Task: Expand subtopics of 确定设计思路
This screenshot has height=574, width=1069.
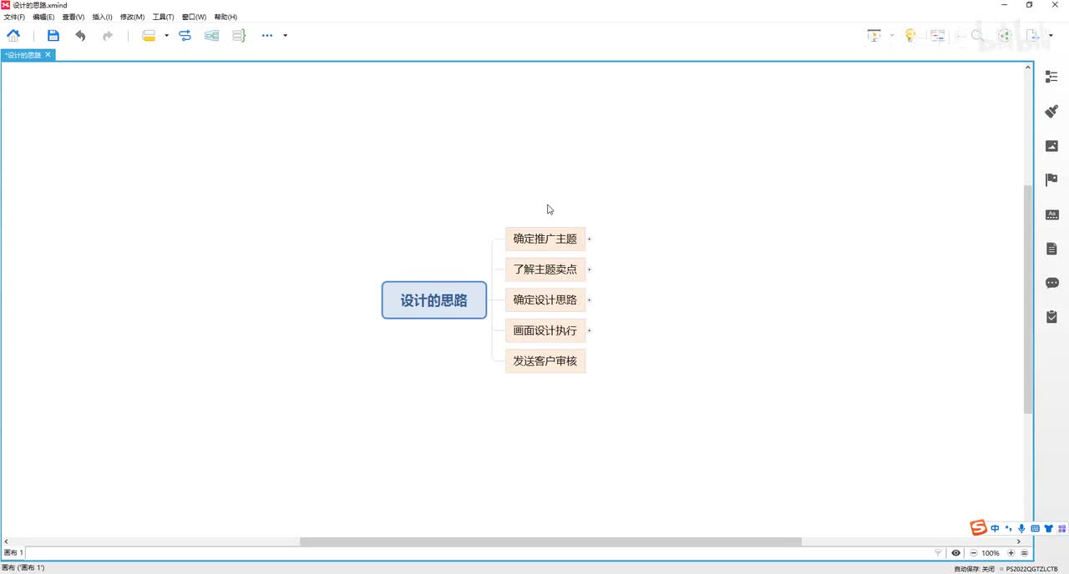Action: (590, 300)
